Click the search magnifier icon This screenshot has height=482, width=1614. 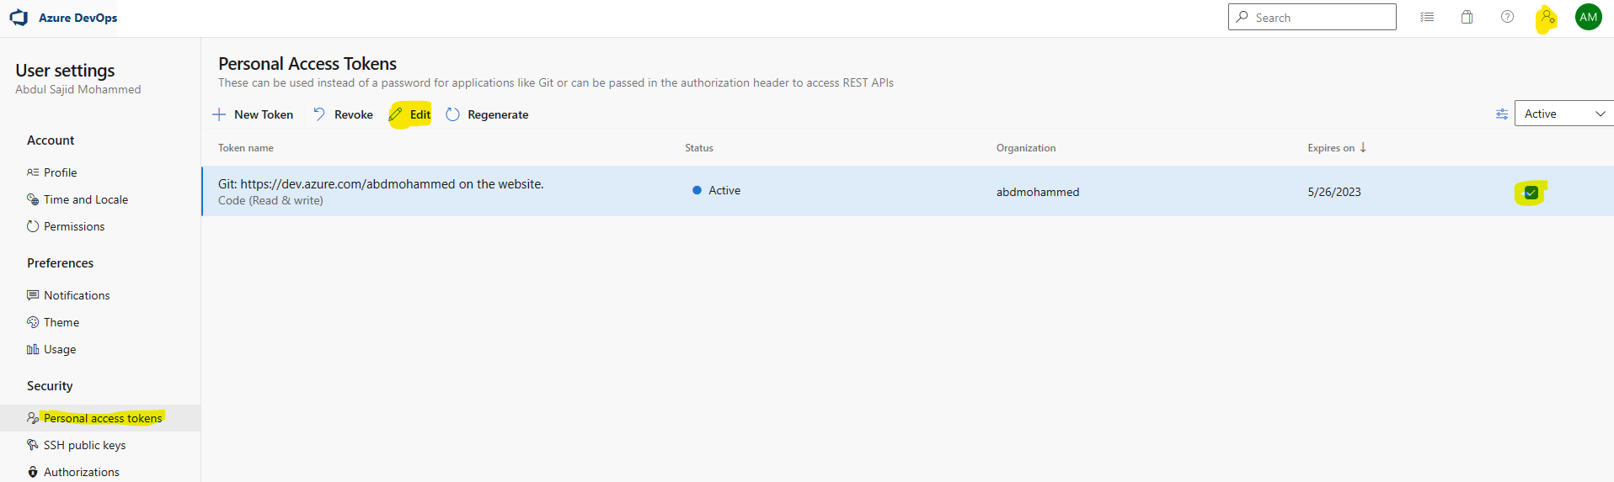point(1243,17)
